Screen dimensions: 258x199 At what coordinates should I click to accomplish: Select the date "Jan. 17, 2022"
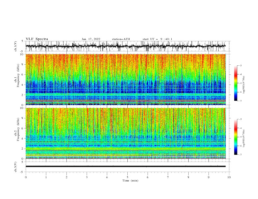[x=91, y=39]
